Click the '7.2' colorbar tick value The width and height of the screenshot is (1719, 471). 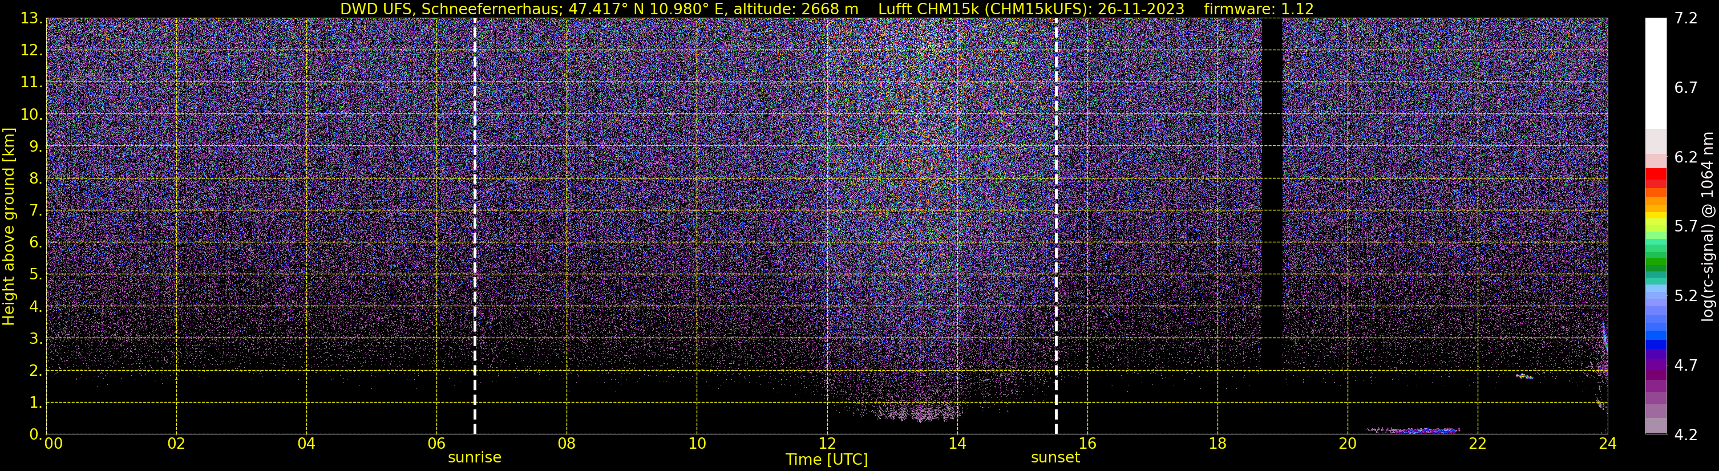1686,18
